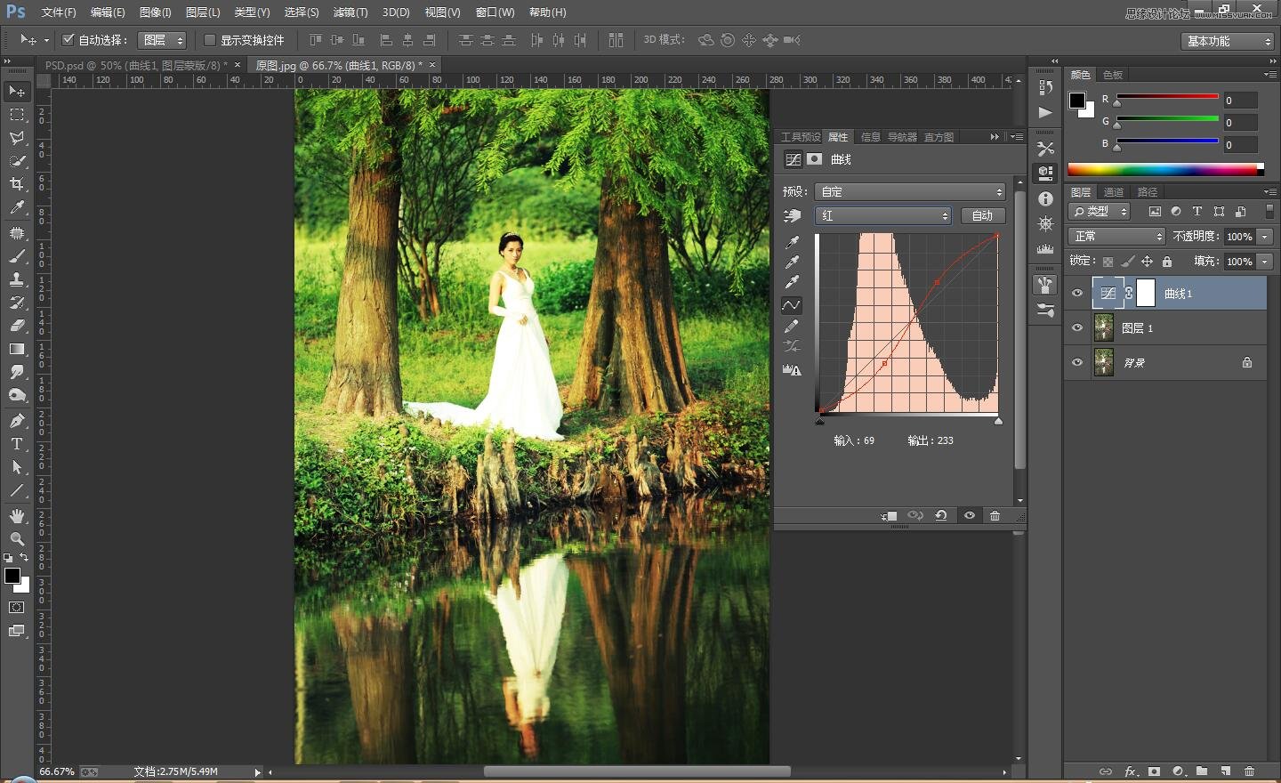Click the layer opacity value field
The height and width of the screenshot is (783, 1281).
[x=1239, y=237]
